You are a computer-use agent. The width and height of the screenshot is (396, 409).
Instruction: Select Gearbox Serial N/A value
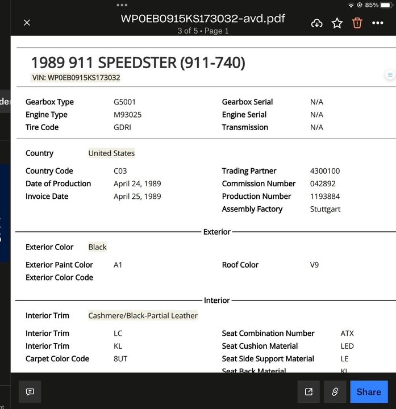click(x=316, y=102)
